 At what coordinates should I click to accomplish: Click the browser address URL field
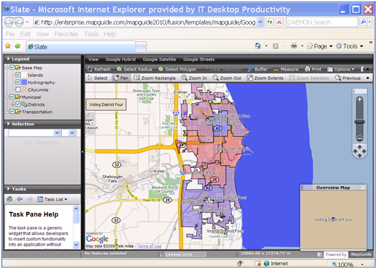point(145,22)
